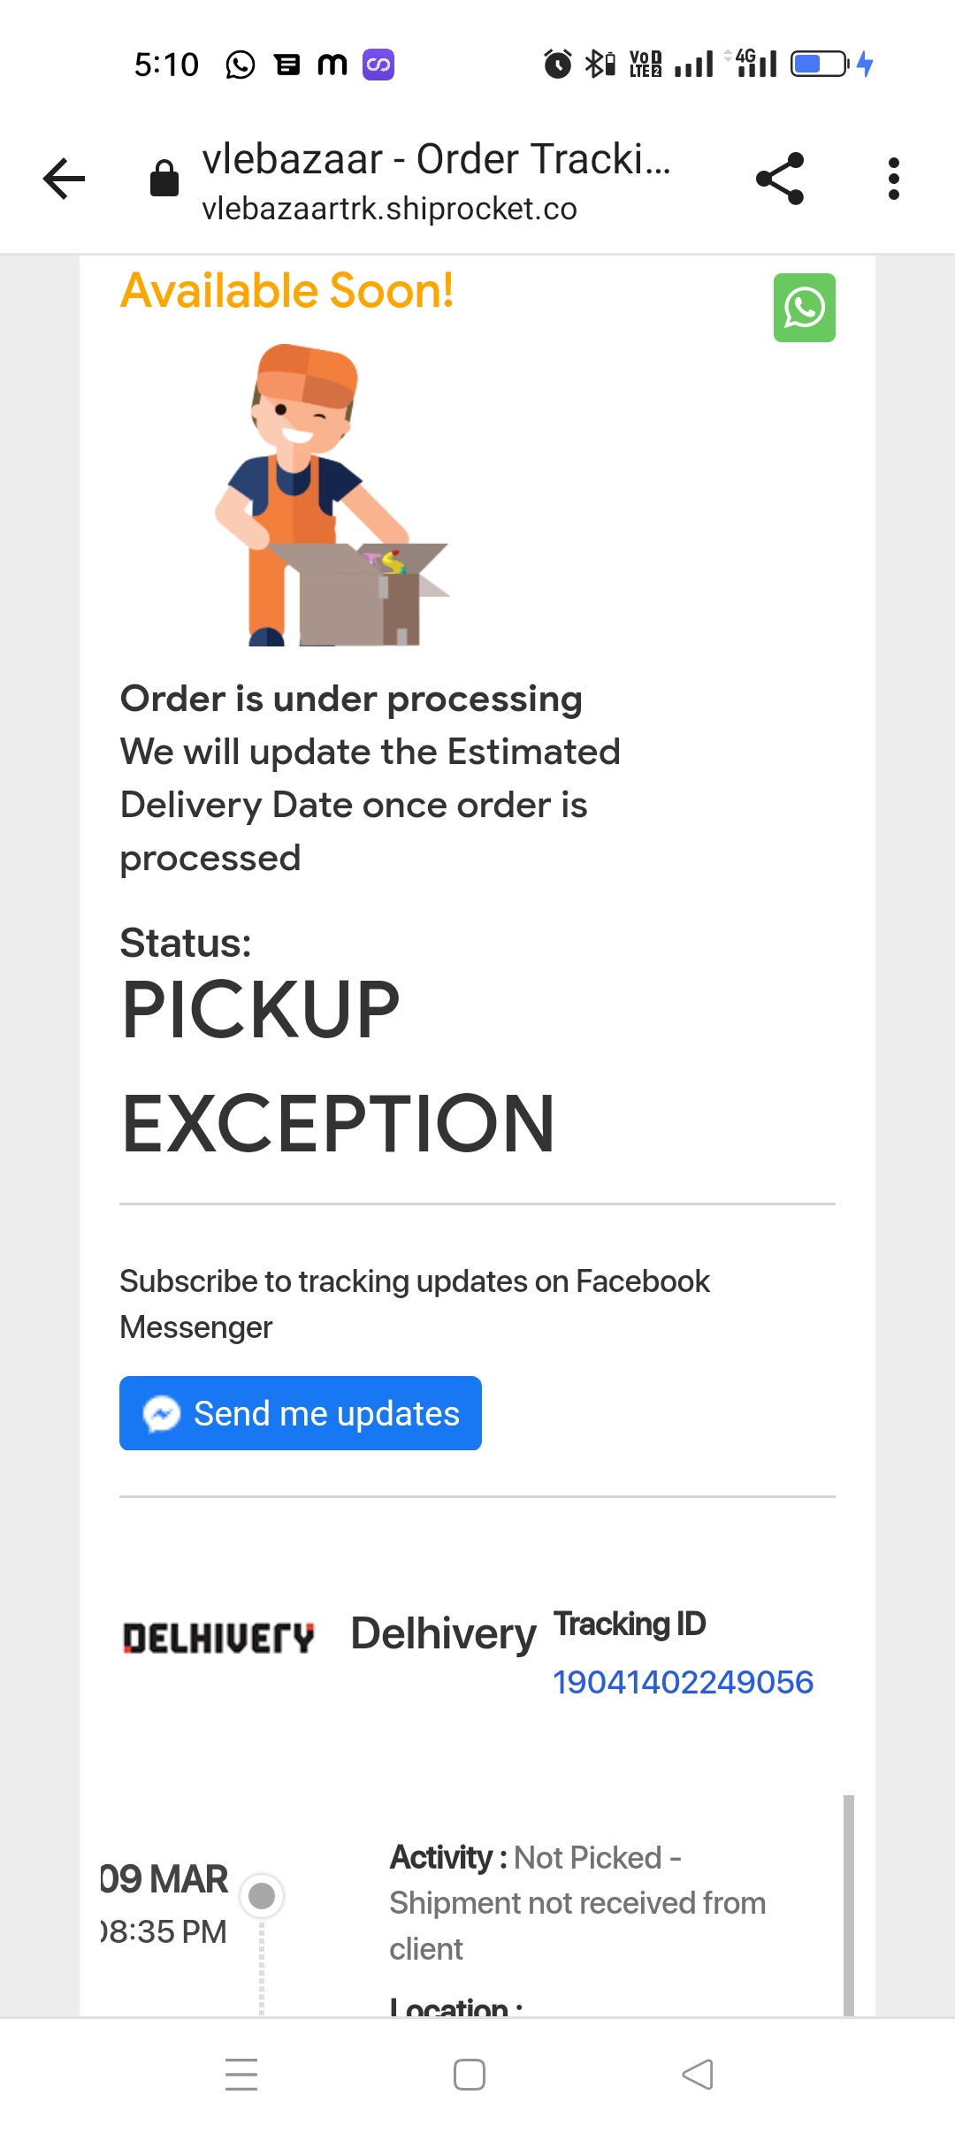Tap the alarm clock status icon

pos(557,64)
